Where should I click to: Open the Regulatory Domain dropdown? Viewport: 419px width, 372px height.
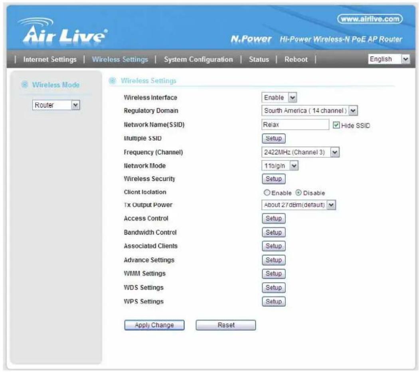click(309, 111)
